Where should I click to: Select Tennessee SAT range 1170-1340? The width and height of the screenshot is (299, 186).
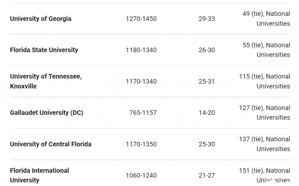[x=141, y=81]
